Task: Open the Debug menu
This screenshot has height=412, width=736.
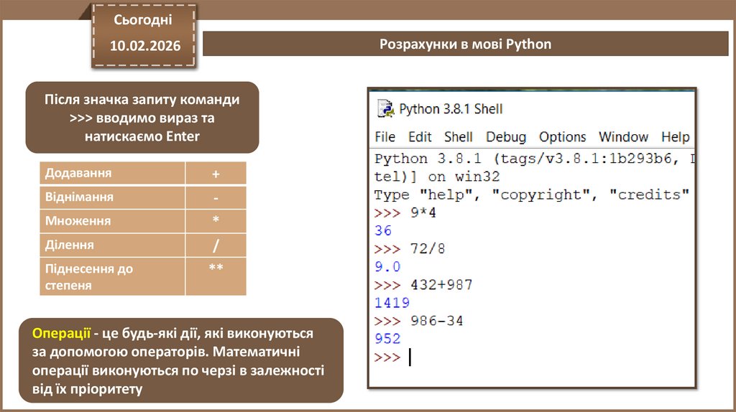Action: (506, 137)
